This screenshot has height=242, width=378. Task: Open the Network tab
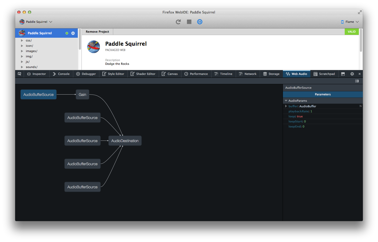tap(248, 74)
